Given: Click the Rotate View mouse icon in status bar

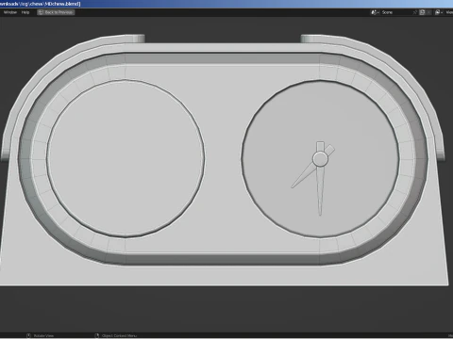Looking at the screenshot, I should [28, 335].
